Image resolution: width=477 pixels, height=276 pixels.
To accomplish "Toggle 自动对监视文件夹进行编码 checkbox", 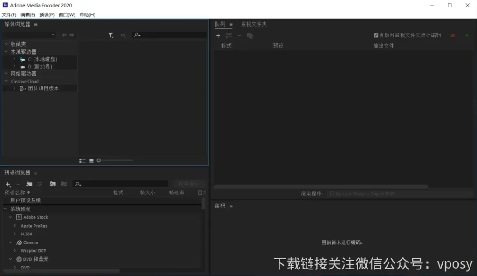I will click(x=376, y=35).
